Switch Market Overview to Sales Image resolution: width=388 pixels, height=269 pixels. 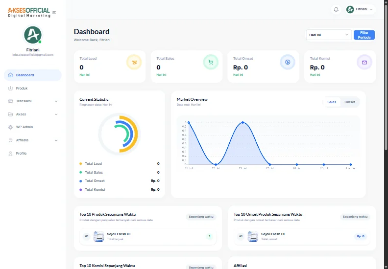332,102
